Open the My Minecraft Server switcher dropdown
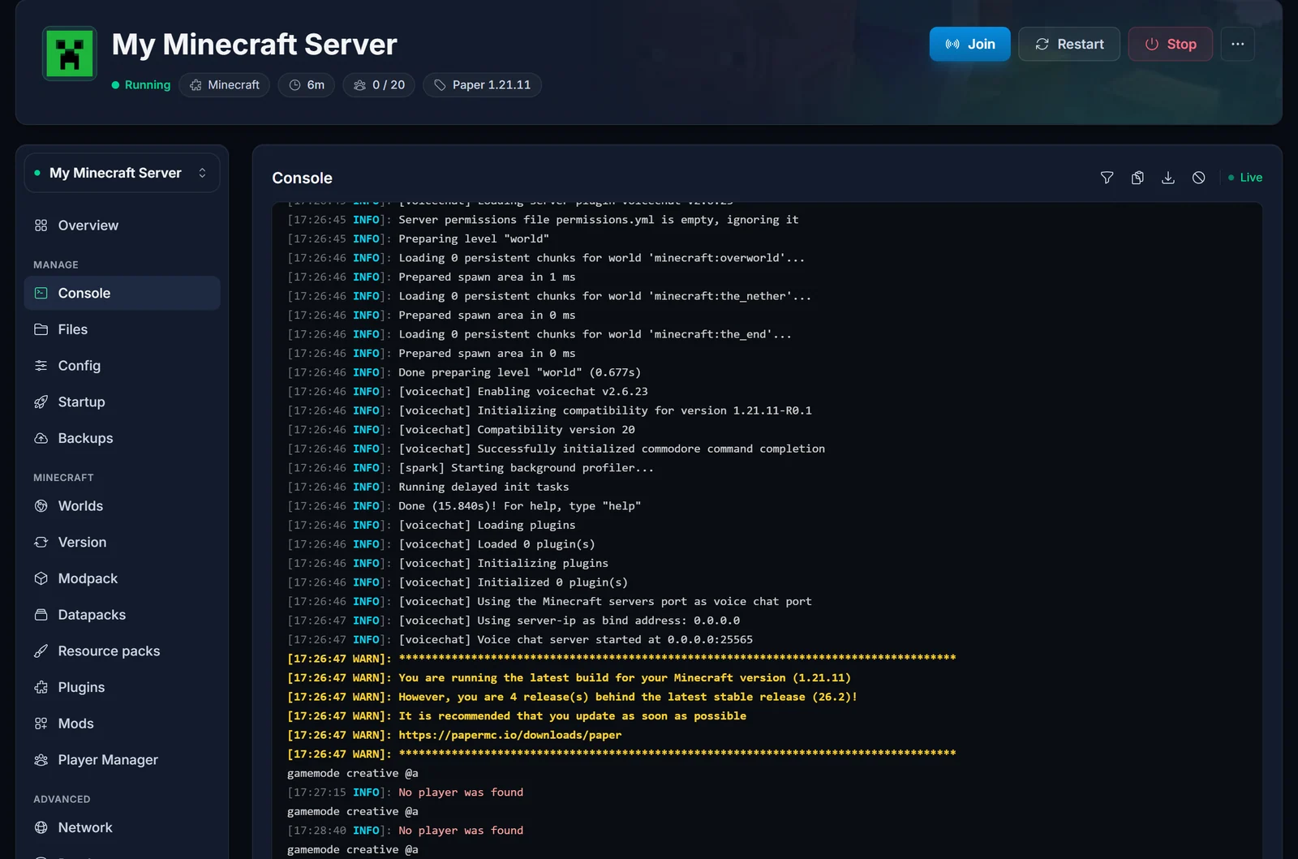The image size is (1298, 859). tap(122, 173)
